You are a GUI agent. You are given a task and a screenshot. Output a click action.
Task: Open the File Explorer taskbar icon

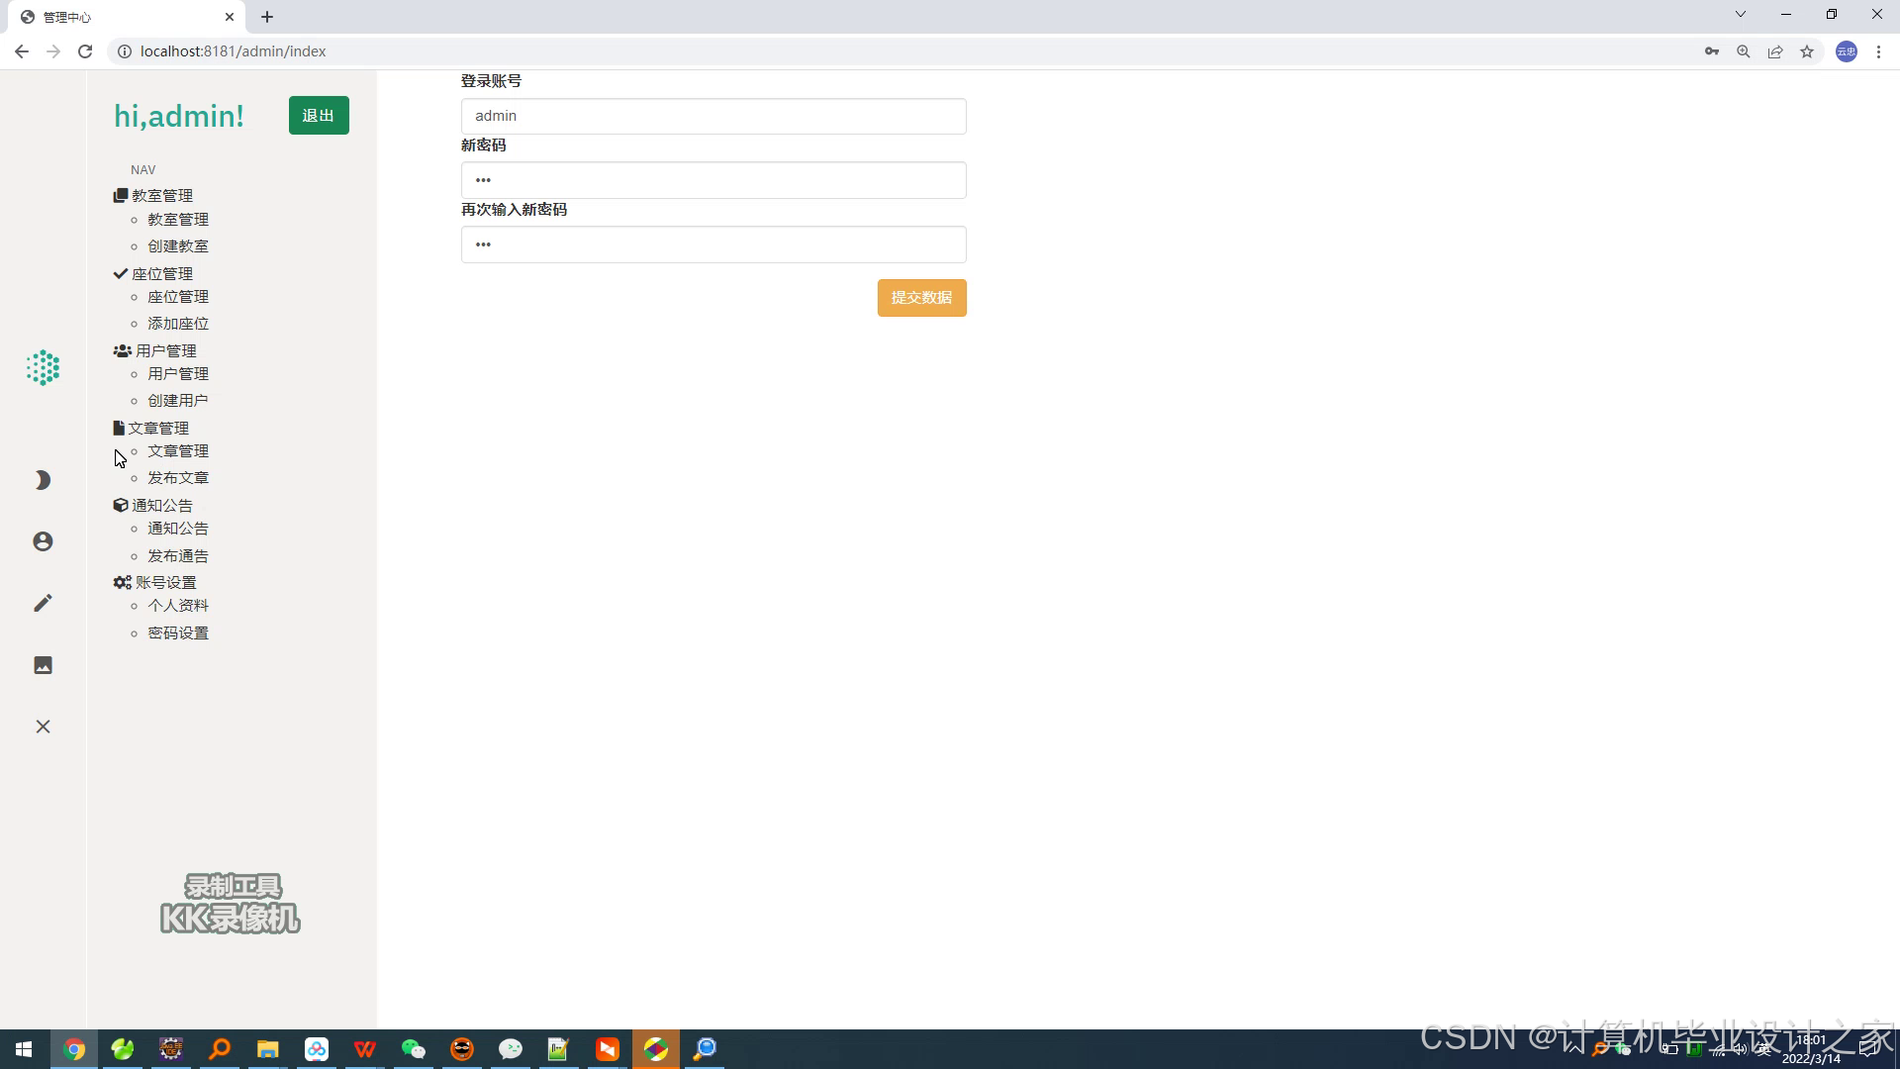(268, 1049)
